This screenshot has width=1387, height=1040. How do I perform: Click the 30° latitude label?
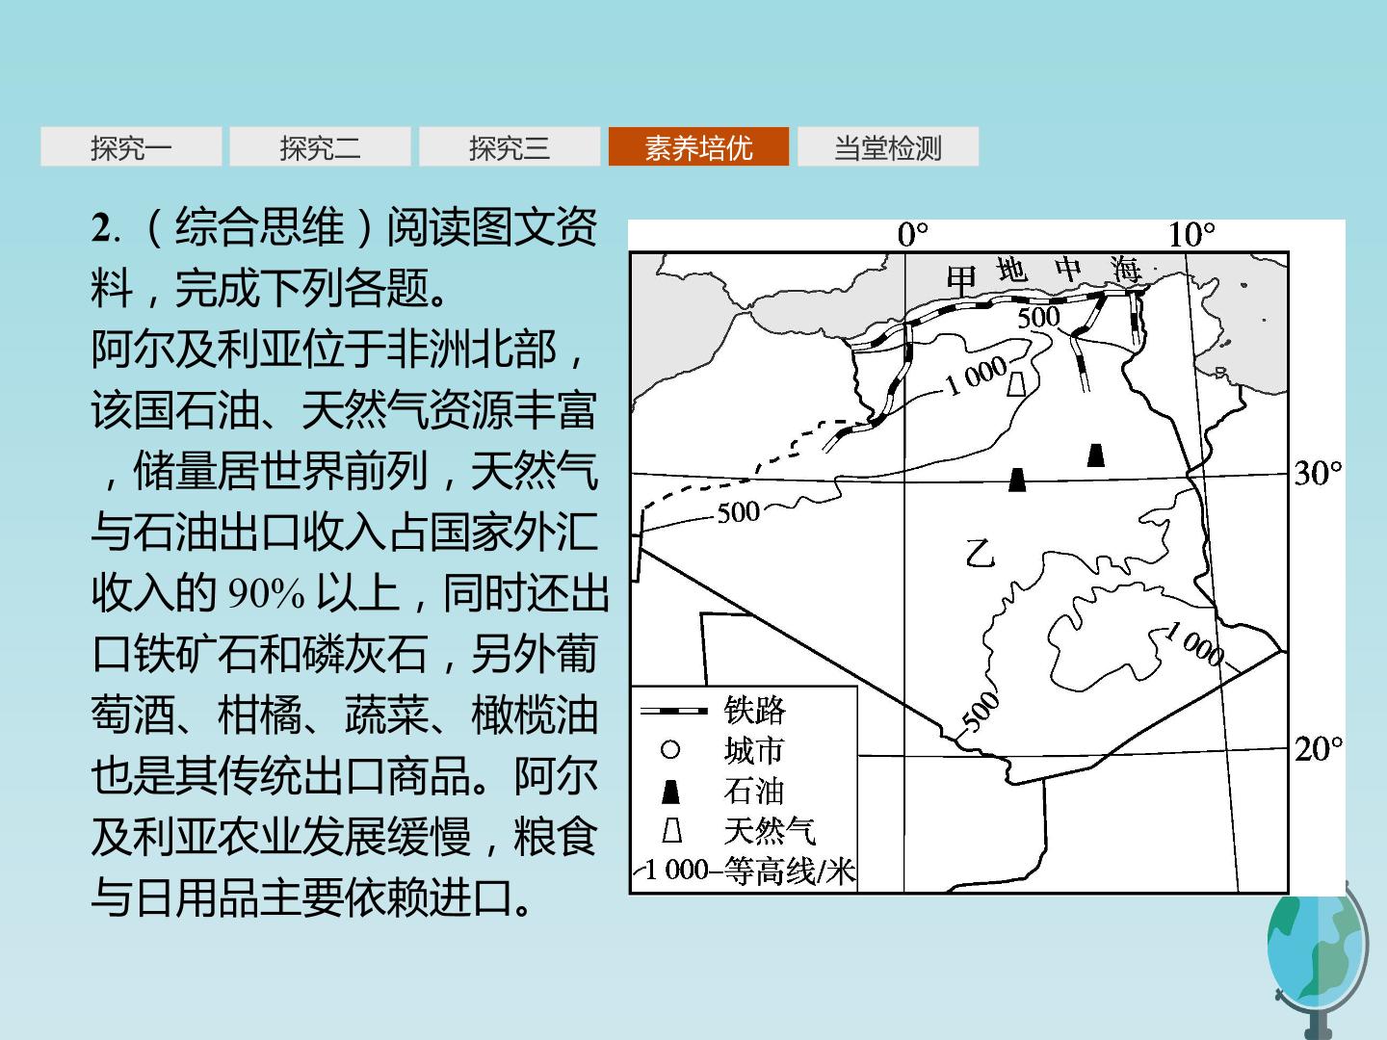[1318, 473]
